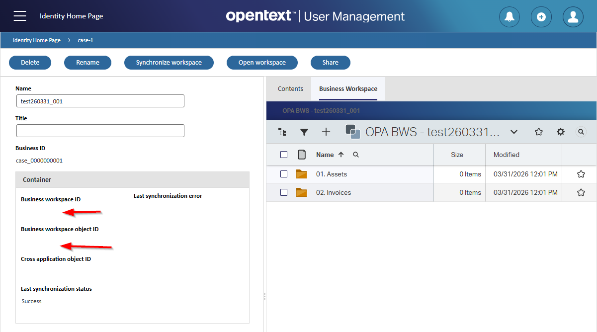Click the OPA BWS workspace icon
This screenshot has height=332, width=597.
click(x=353, y=132)
